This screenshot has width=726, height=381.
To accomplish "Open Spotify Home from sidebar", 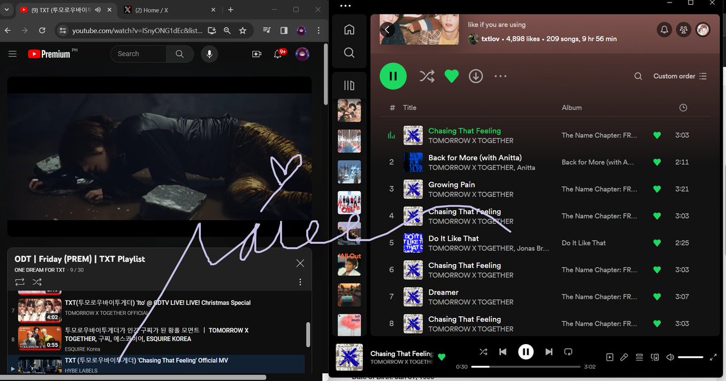I will pos(349,30).
